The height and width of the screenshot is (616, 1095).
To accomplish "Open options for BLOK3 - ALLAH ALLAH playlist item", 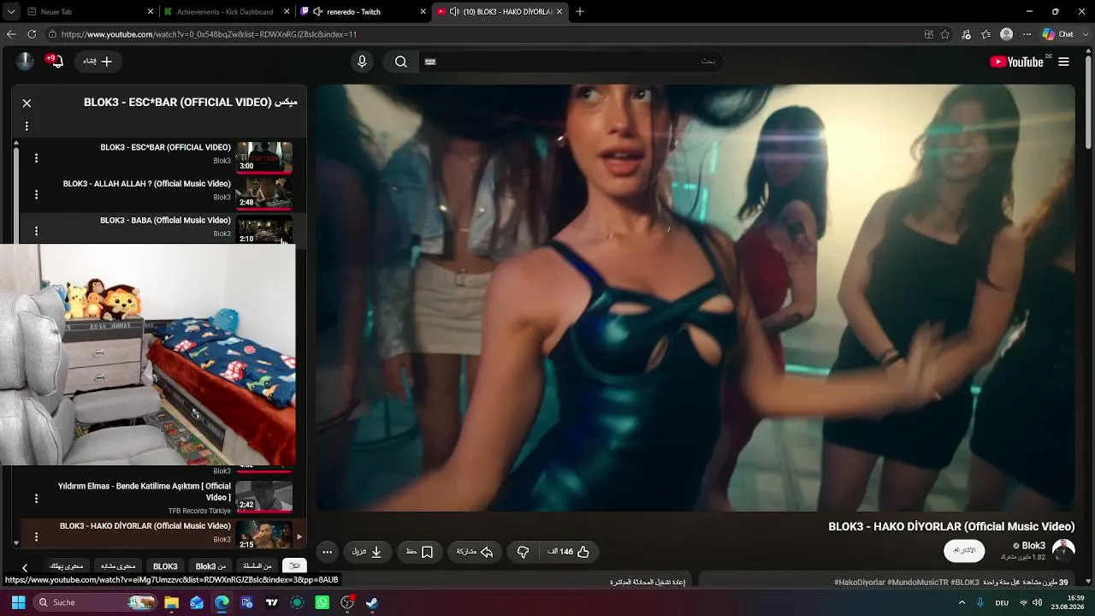I will click(x=36, y=194).
